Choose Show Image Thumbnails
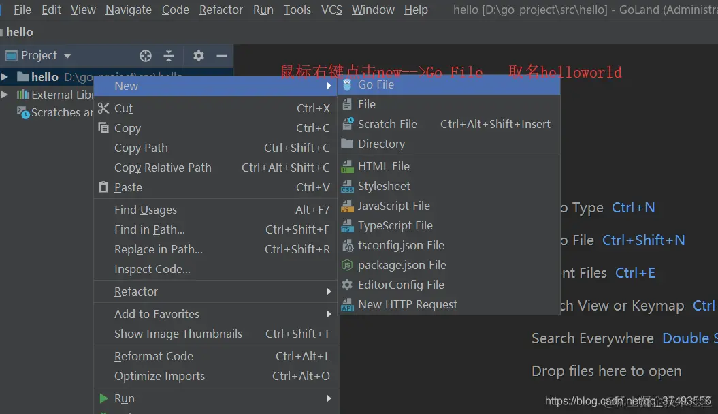This screenshot has height=414, width=718. coord(216,334)
